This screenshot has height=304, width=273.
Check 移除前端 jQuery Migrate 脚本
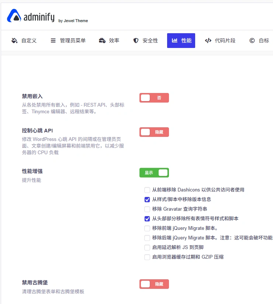147,228
